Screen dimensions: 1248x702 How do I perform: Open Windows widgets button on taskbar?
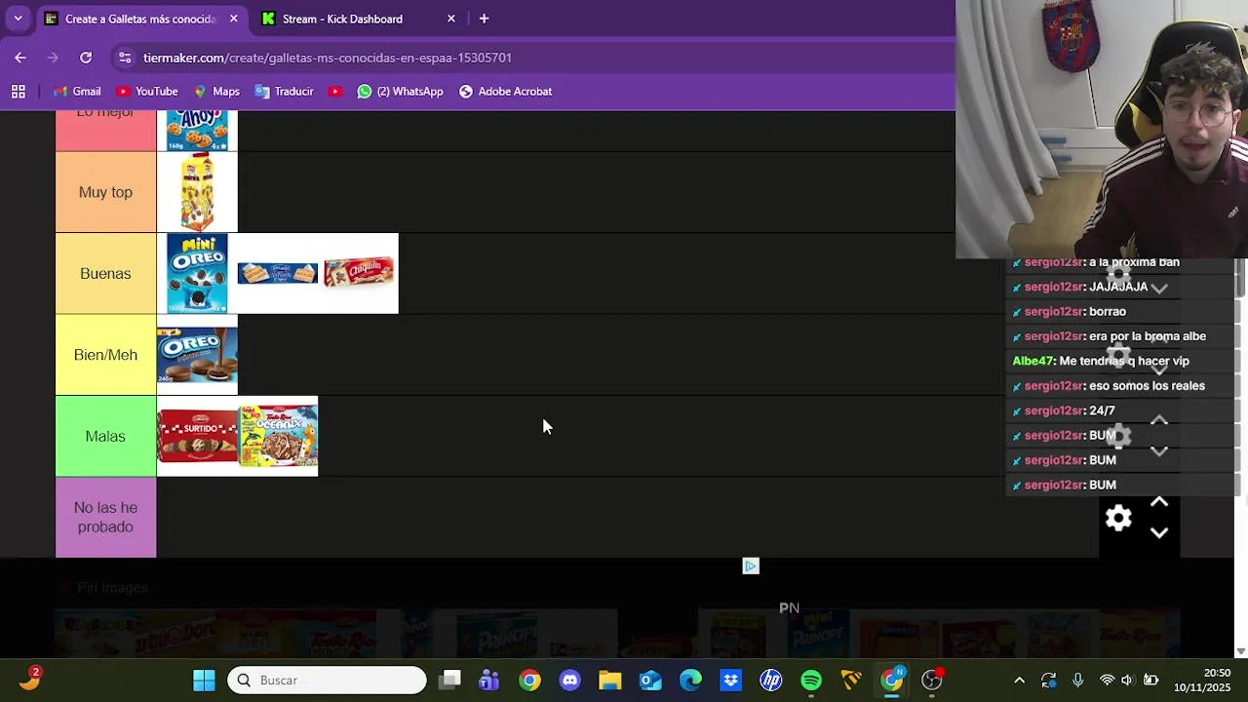click(x=29, y=680)
